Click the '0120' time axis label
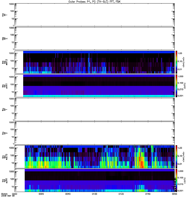 (x=121, y=194)
